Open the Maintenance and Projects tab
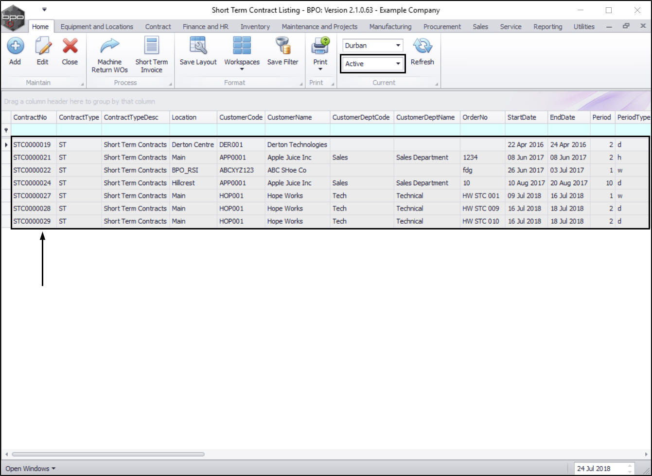 pos(319,27)
